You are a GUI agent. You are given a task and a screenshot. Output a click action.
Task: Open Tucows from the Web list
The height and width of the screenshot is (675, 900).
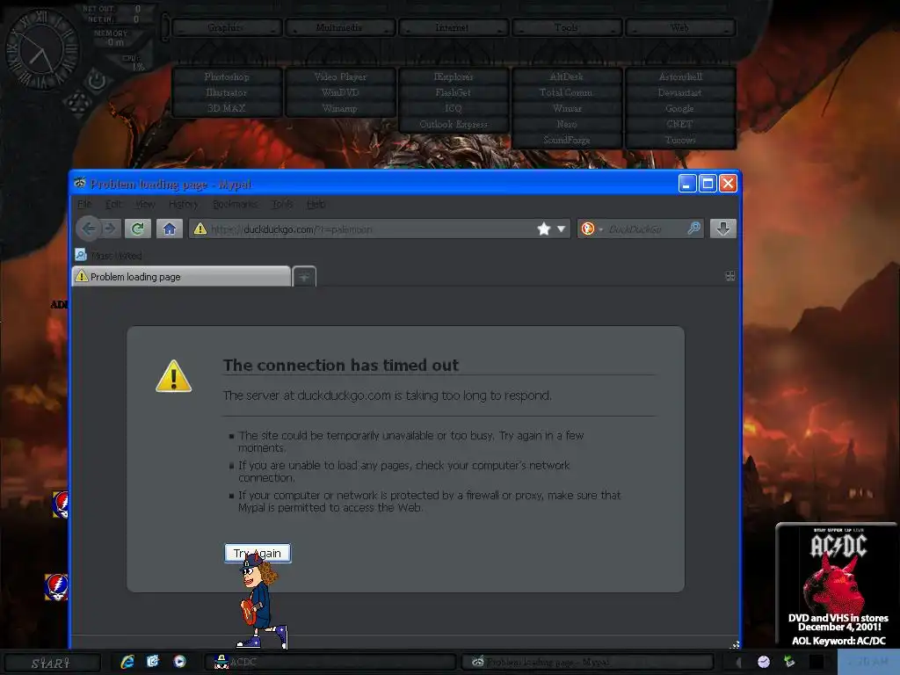(x=680, y=140)
